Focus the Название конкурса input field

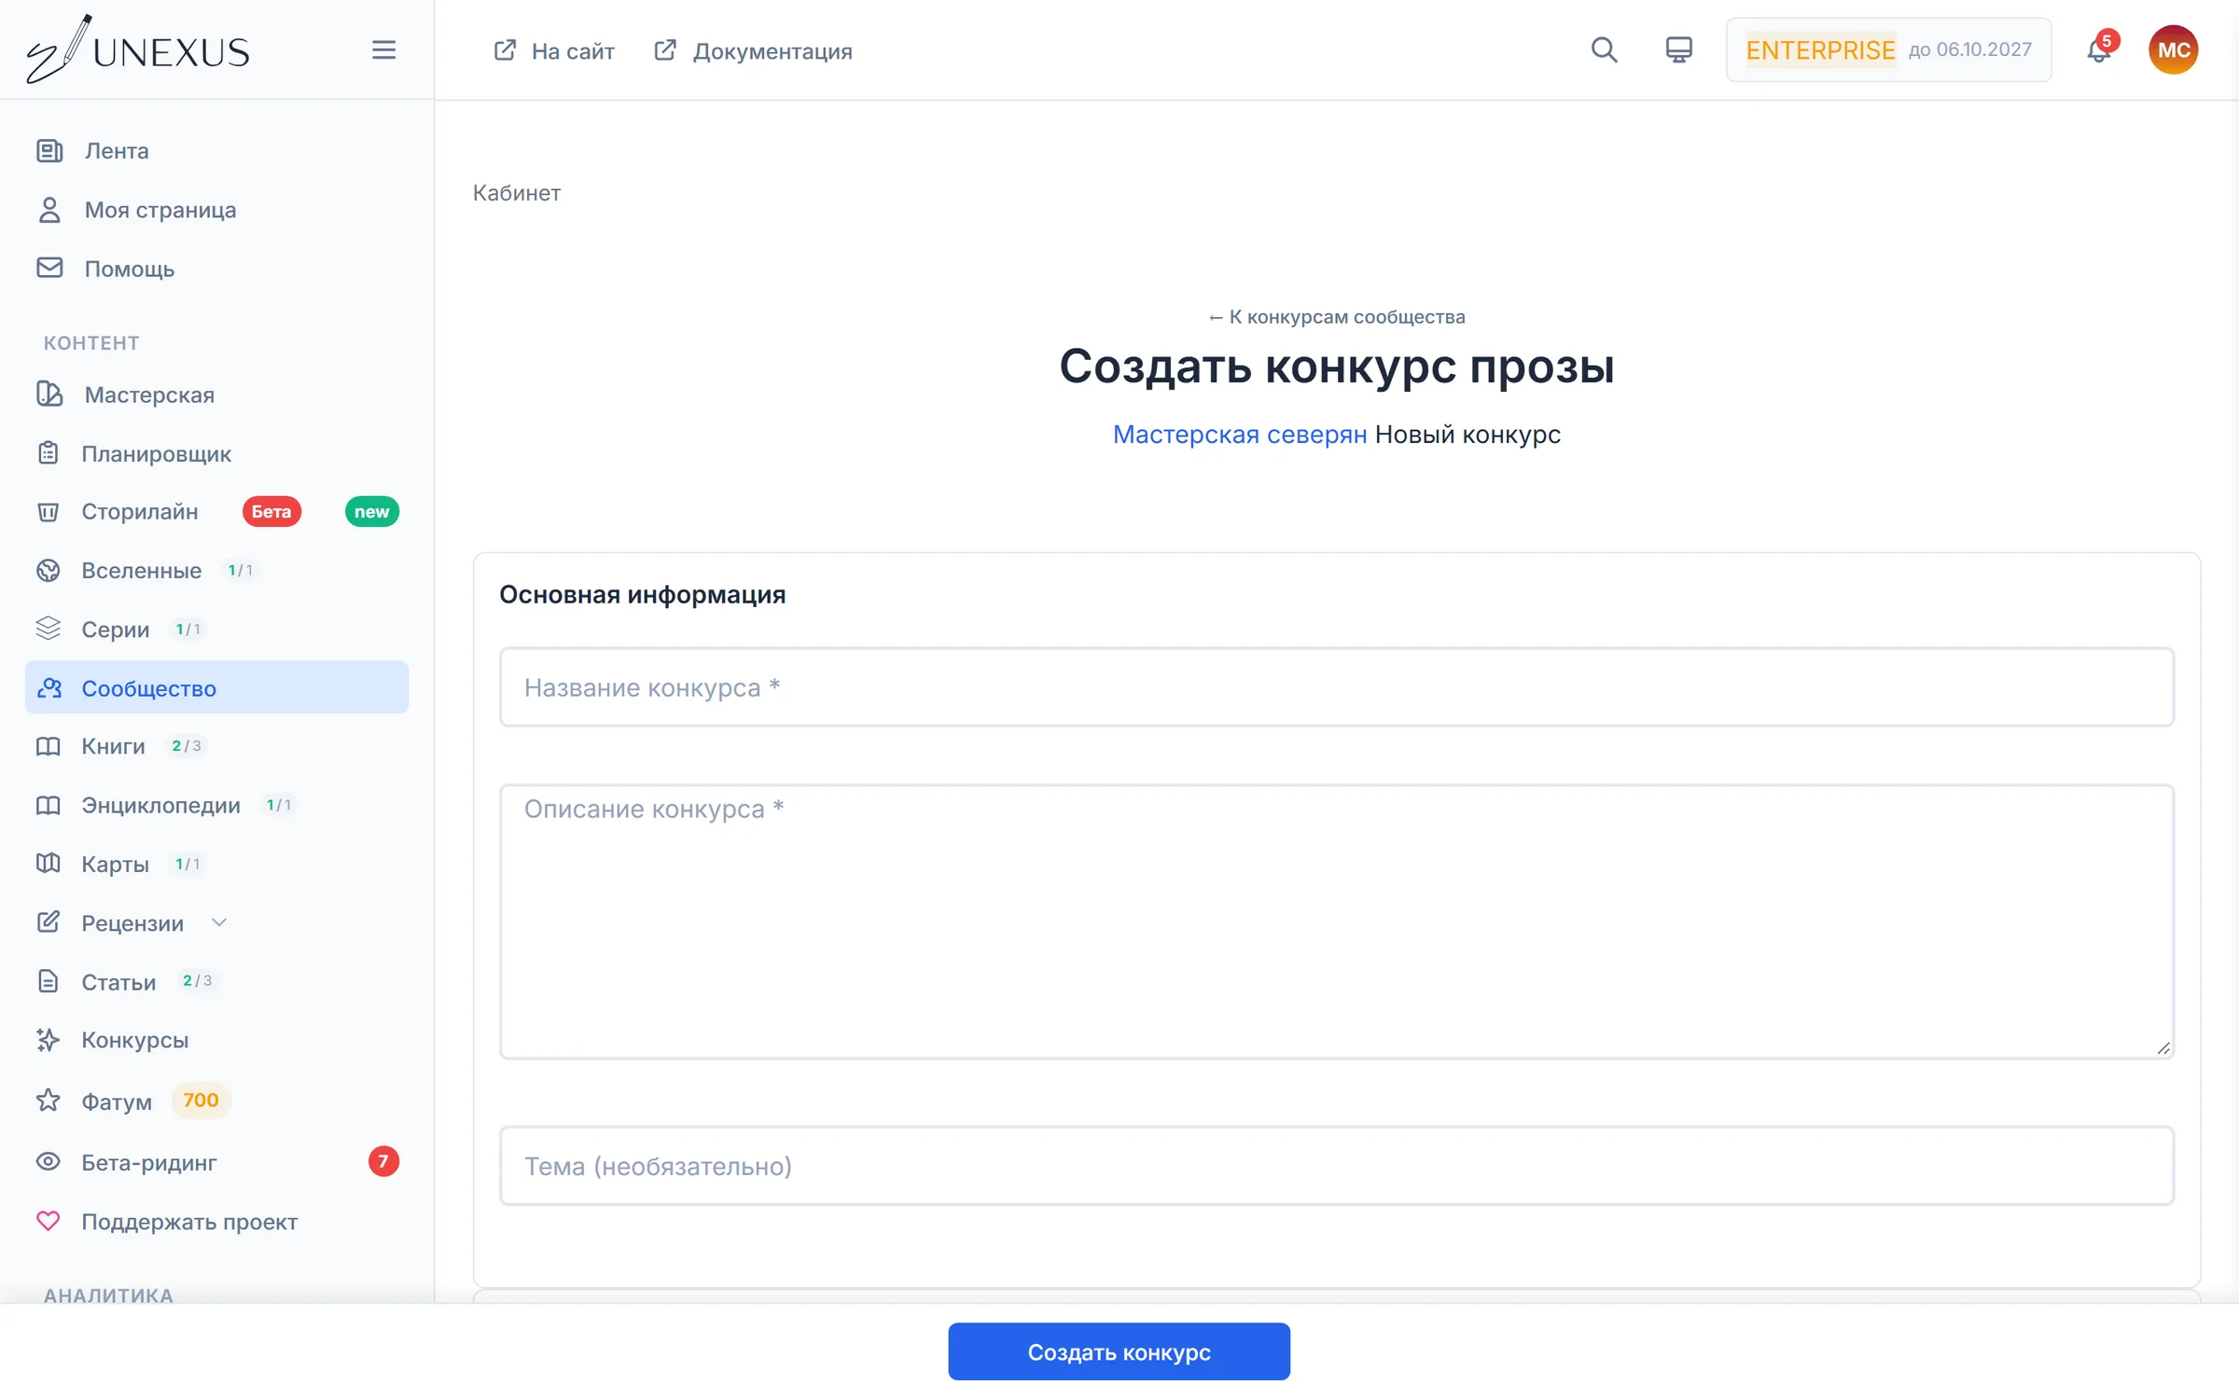point(1337,687)
